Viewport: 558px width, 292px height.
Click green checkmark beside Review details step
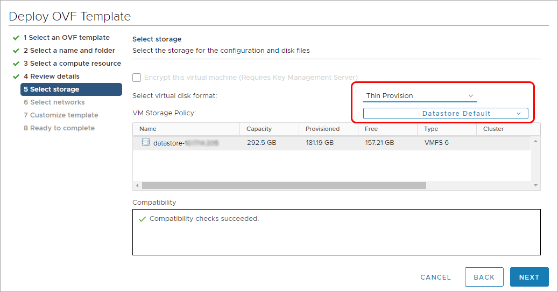(16, 77)
